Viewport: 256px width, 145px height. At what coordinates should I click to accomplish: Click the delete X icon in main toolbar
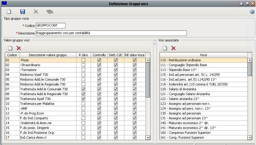click(36, 12)
